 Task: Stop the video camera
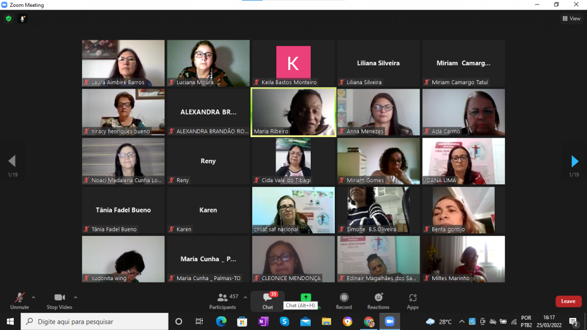point(59,301)
